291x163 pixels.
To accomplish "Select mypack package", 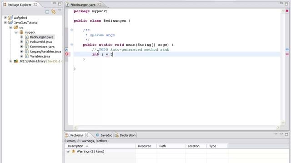I will pyautogui.click(x=30, y=32).
